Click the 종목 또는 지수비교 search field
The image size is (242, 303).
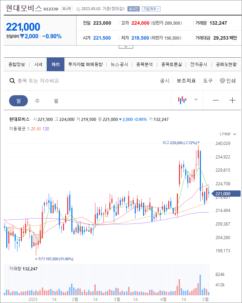point(38,81)
